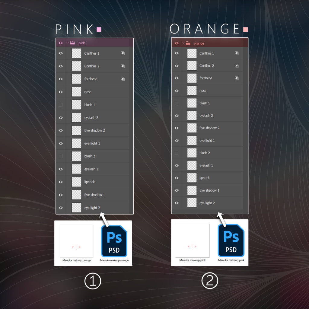Image resolution: width=309 pixels, height=309 pixels.
Task: Hide the lipstick layer in pink panel
Action: click(61, 182)
